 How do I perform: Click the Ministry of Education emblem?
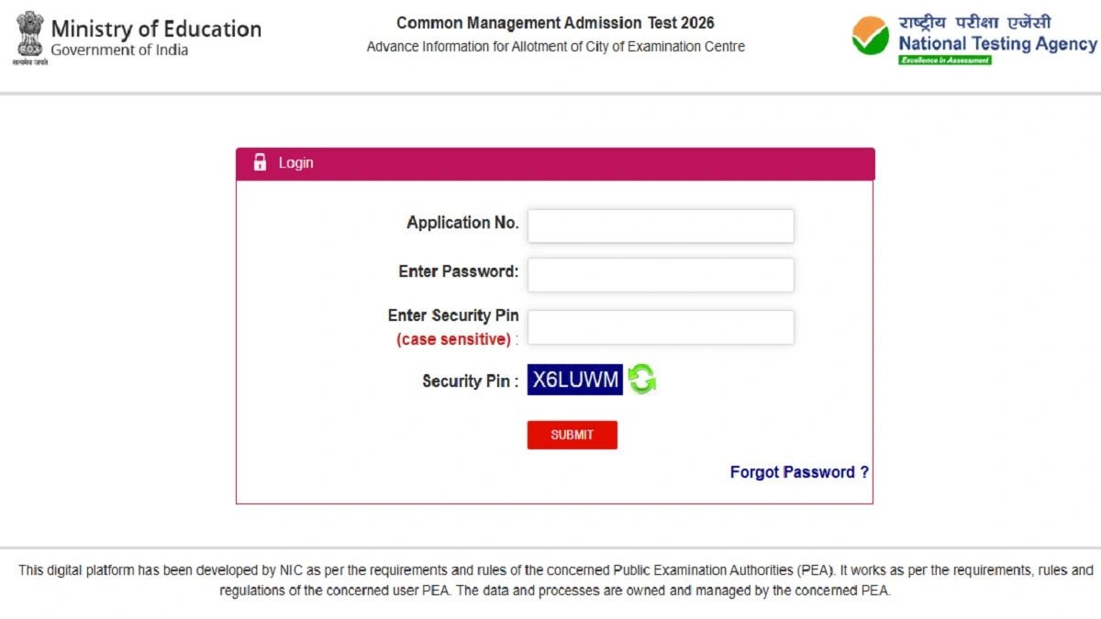point(28,37)
